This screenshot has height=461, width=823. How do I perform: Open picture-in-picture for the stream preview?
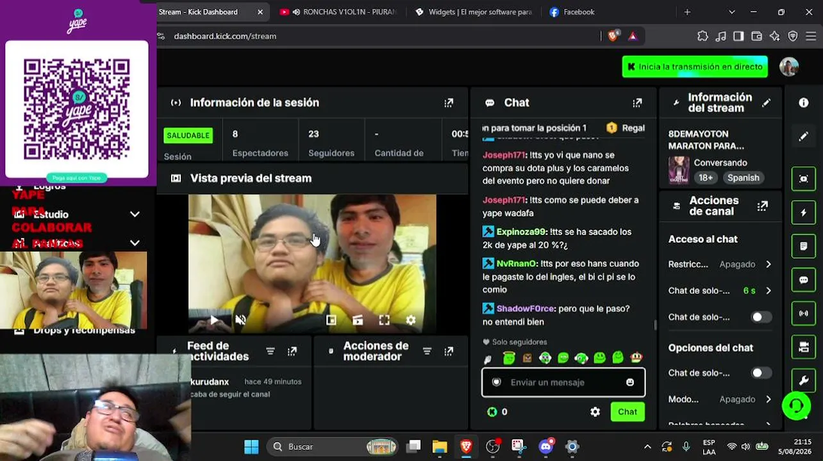pyautogui.click(x=331, y=320)
